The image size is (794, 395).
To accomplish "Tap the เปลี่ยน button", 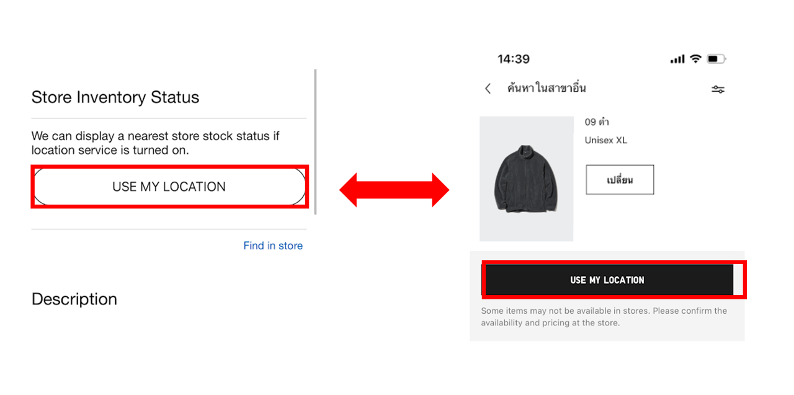I will [x=620, y=180].
